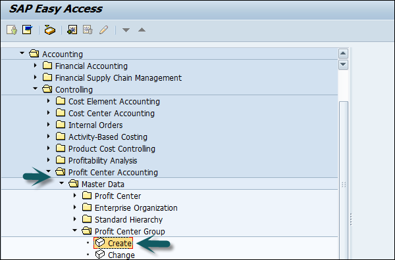Select the Master Data label
The image size is (395, 260).
coord(103,184)
